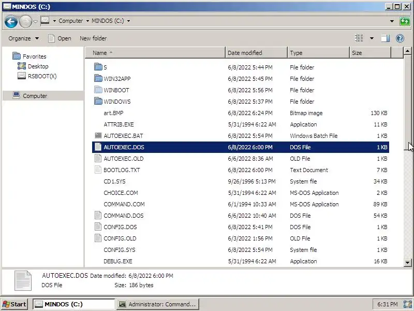
Task: Click date 9/26/1996 5:13 PM
Action: 252,181
